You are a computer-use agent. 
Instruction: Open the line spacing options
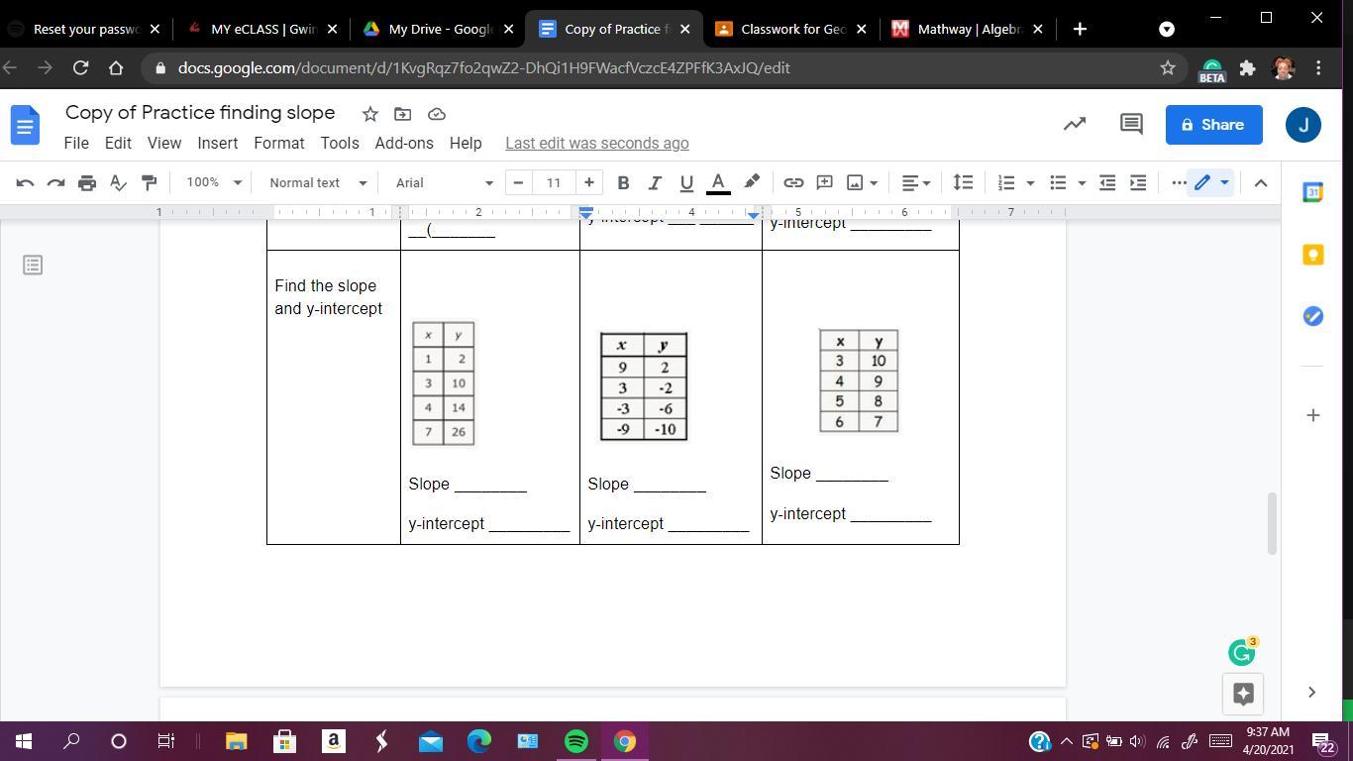click(x=963, y=182)
